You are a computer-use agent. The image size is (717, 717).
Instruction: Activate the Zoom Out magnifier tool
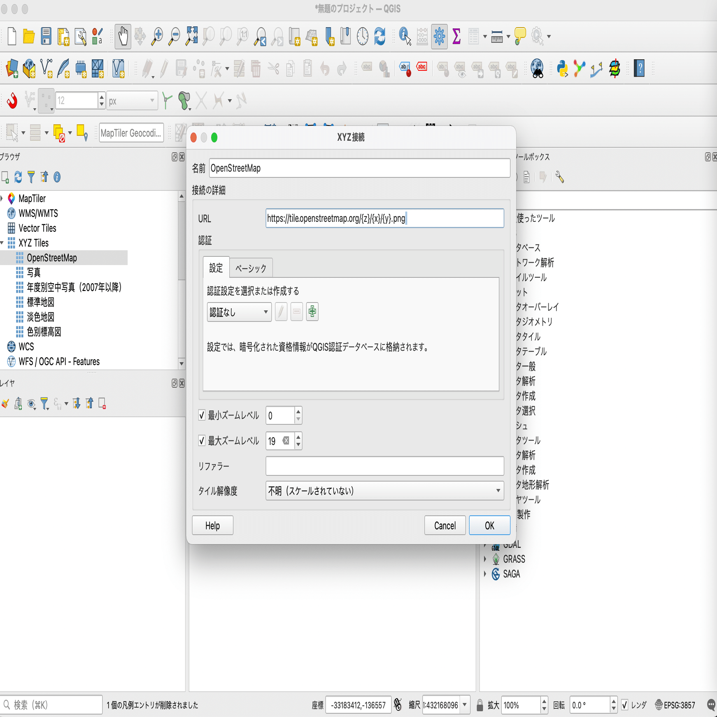(x=175, y=36)
